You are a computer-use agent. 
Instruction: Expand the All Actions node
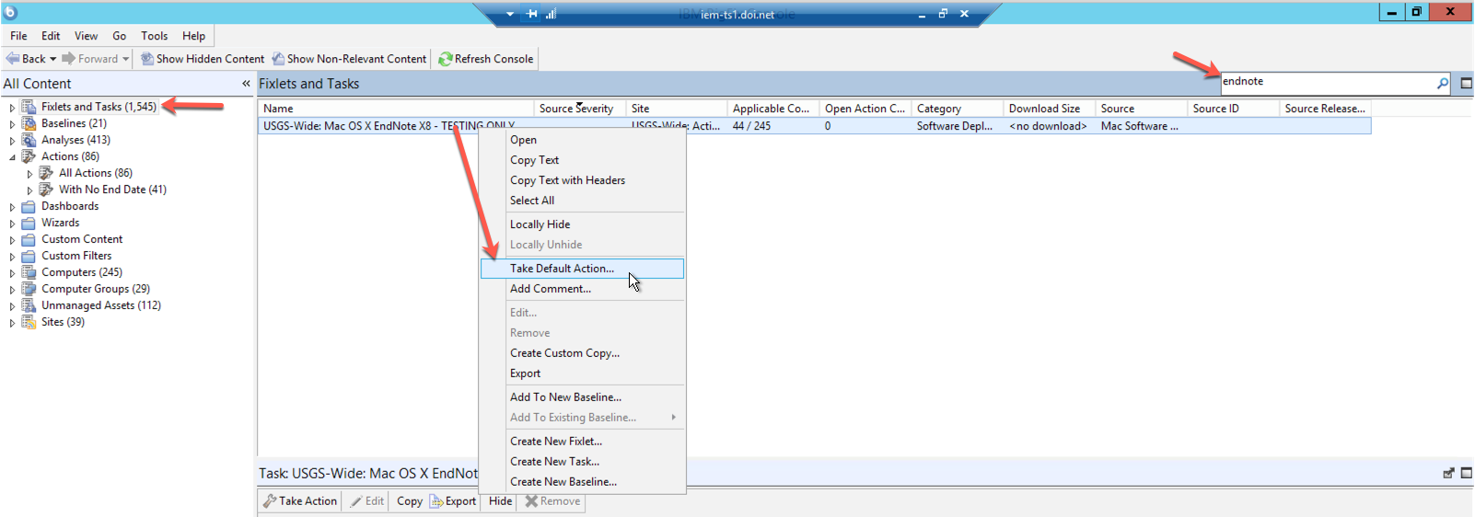29,174
